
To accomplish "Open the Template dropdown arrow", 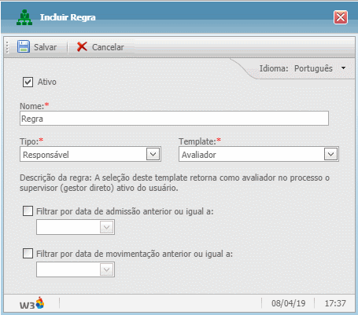I will 330,154.
